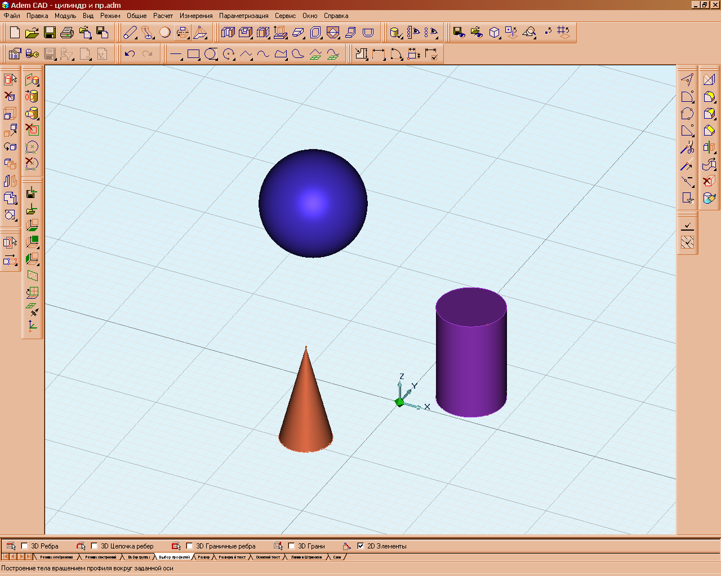721x576 pixels.
Task: Click the checkmark confirm line icon
Action: [x=687, y=226]
